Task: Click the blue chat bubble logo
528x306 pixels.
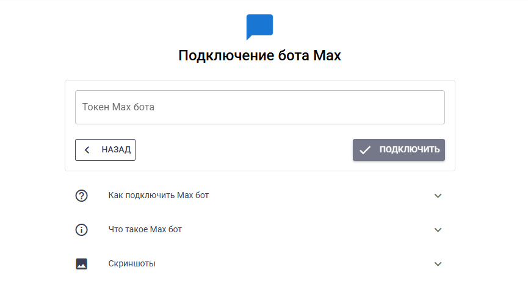Action: point(259,27)
